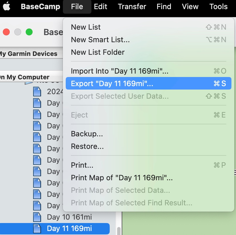Open the View menu
Image resolution: width=236 pixels, height=235 pixels.
190,7
